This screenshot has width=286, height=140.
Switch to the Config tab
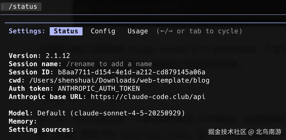(x=103, y=31)
